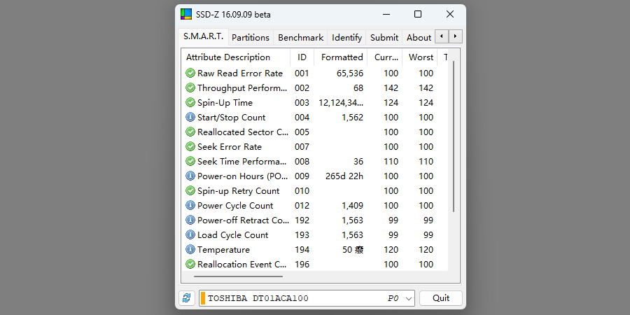
Task: Switch to the Partitions tab
Action: [251, 38]
